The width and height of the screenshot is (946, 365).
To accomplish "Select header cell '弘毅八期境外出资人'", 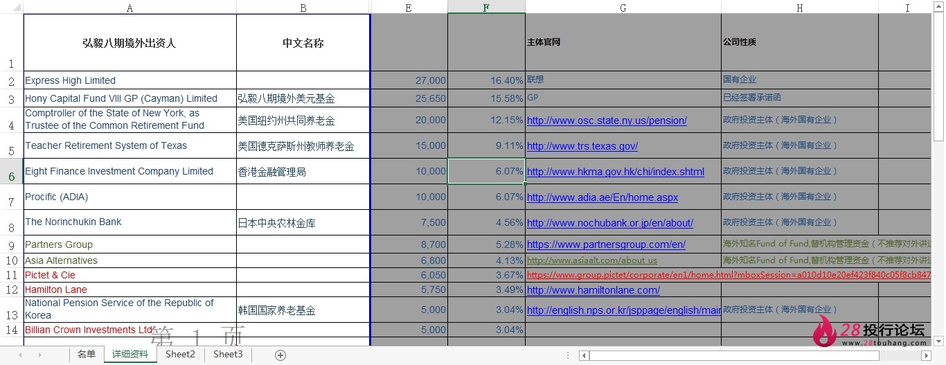I will [130, 42].
